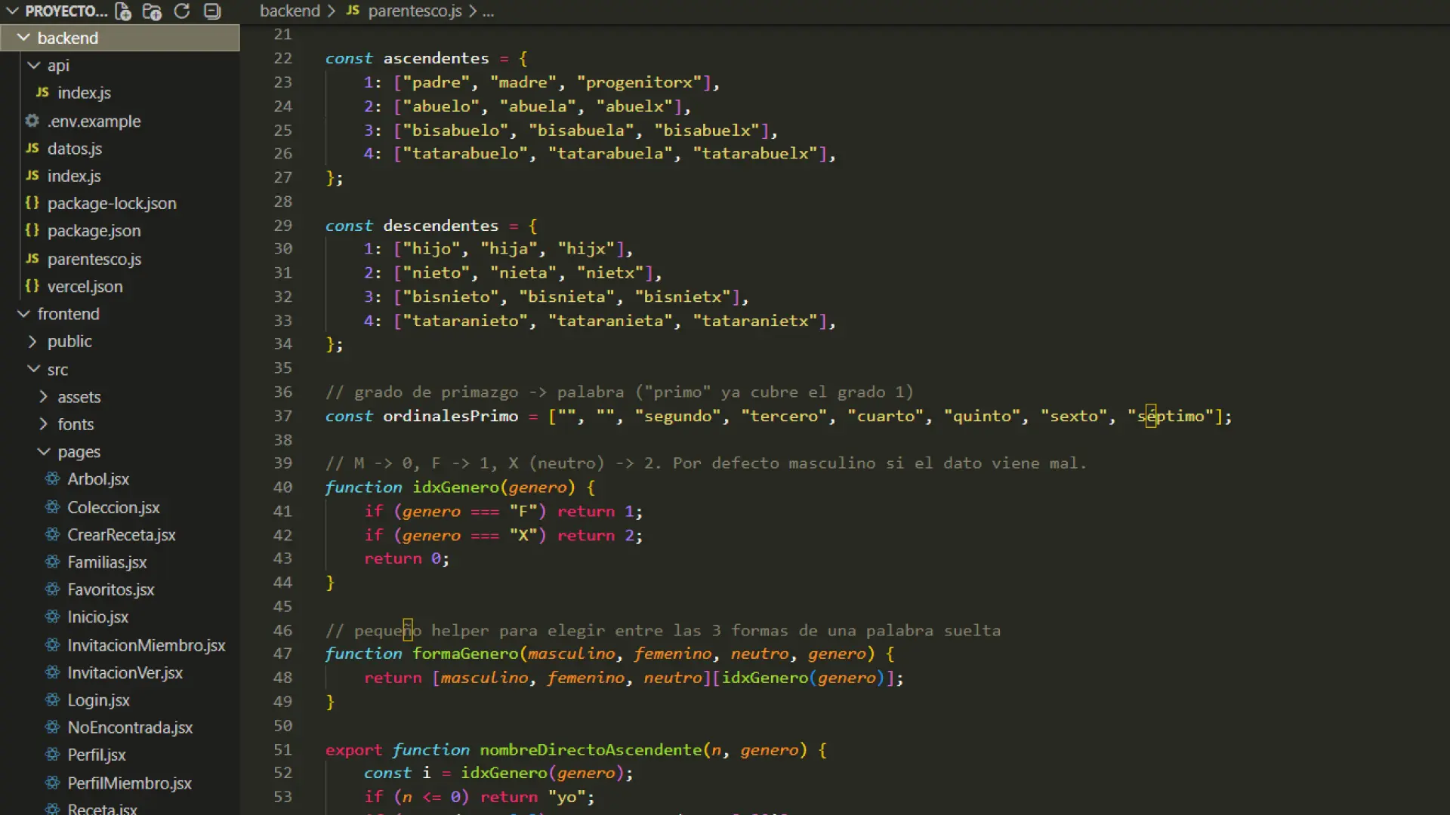Click the React icon beside Perfil.jsx
This screenshot has height=815, width=1450.
pos(52,755)
